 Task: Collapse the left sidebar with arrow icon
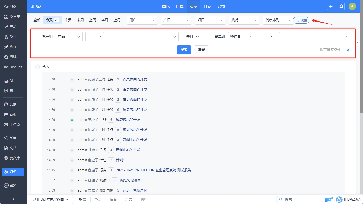tap(13, 199)
